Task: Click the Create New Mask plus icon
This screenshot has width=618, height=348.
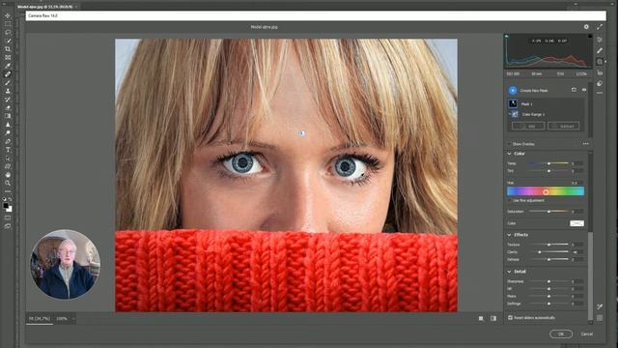Action: (513, 90)
